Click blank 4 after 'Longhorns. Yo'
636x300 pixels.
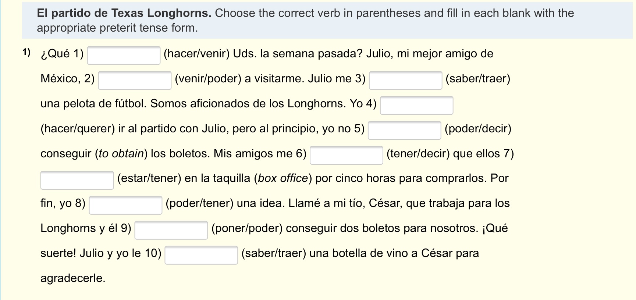[416, 105]
